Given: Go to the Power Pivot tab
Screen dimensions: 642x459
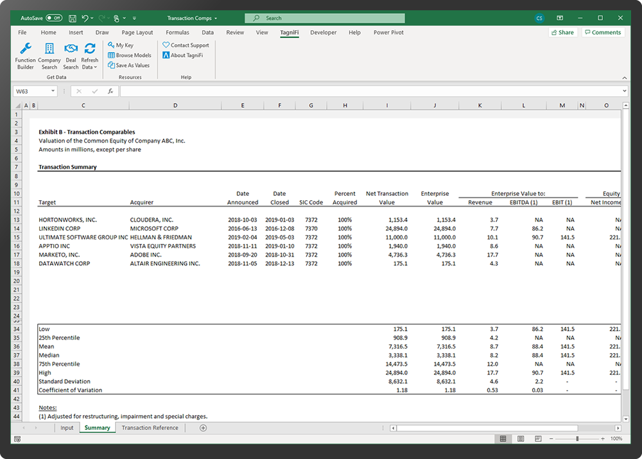Looking at the screenshot, I should tap(388, 32).
